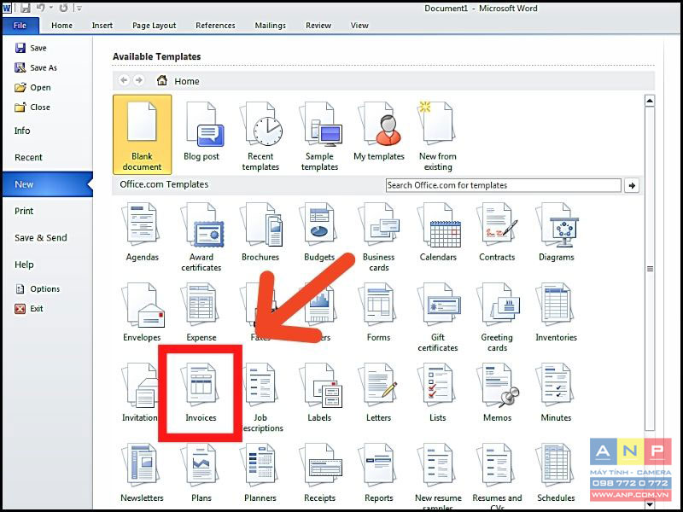Image resolution: width=683 pixels, height=512 pixels.
Task: Open the Envelopes template category
Action: (x=142, y=312)
